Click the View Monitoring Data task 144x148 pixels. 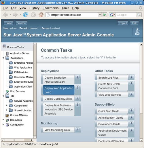click(x=58, y=130)
